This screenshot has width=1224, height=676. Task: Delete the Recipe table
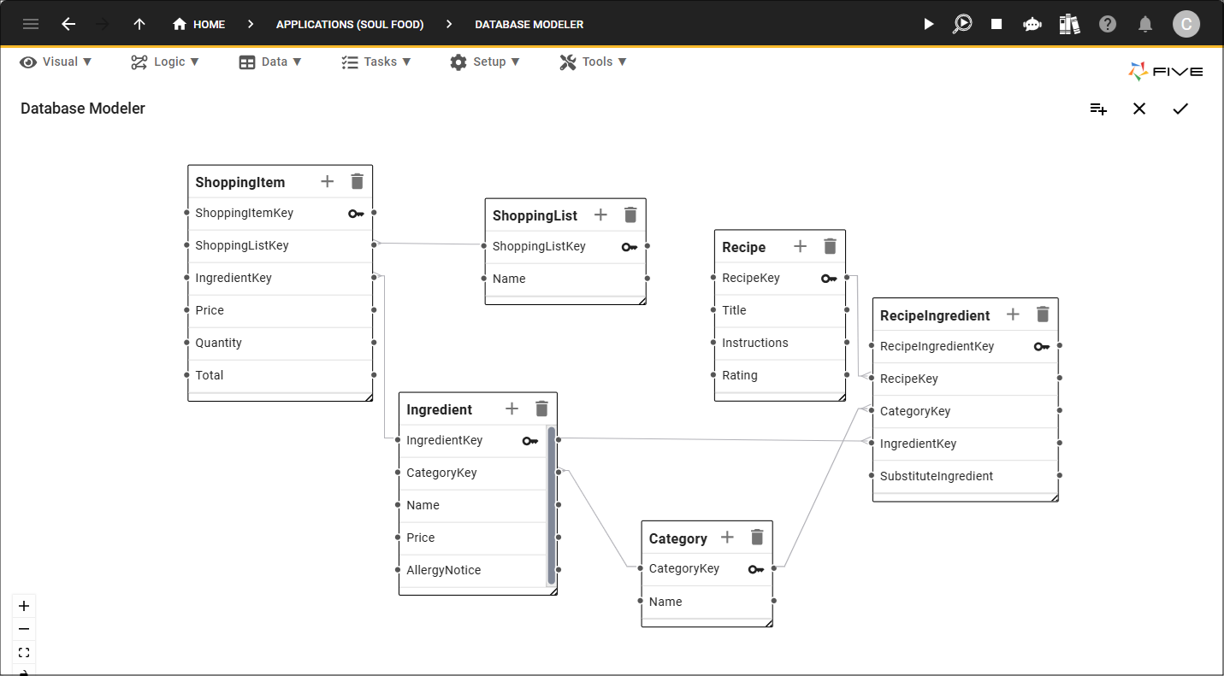click(830, 246)
